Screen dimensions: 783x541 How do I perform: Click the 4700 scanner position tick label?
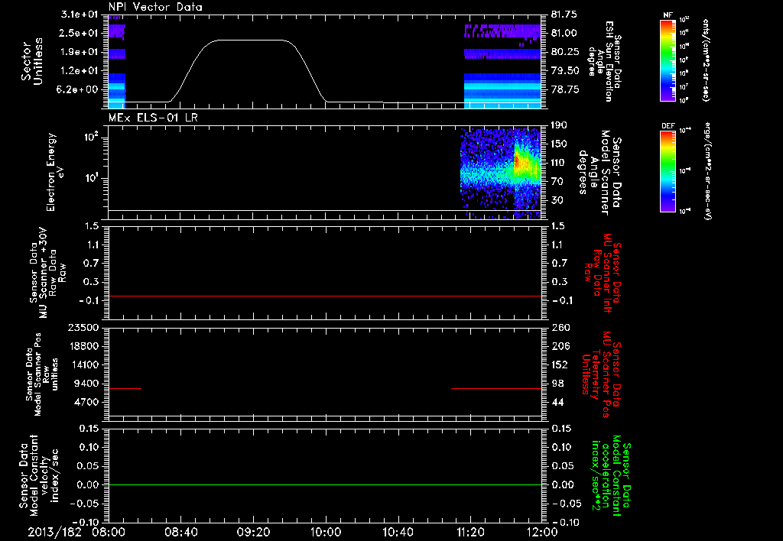tap(86, 402)
